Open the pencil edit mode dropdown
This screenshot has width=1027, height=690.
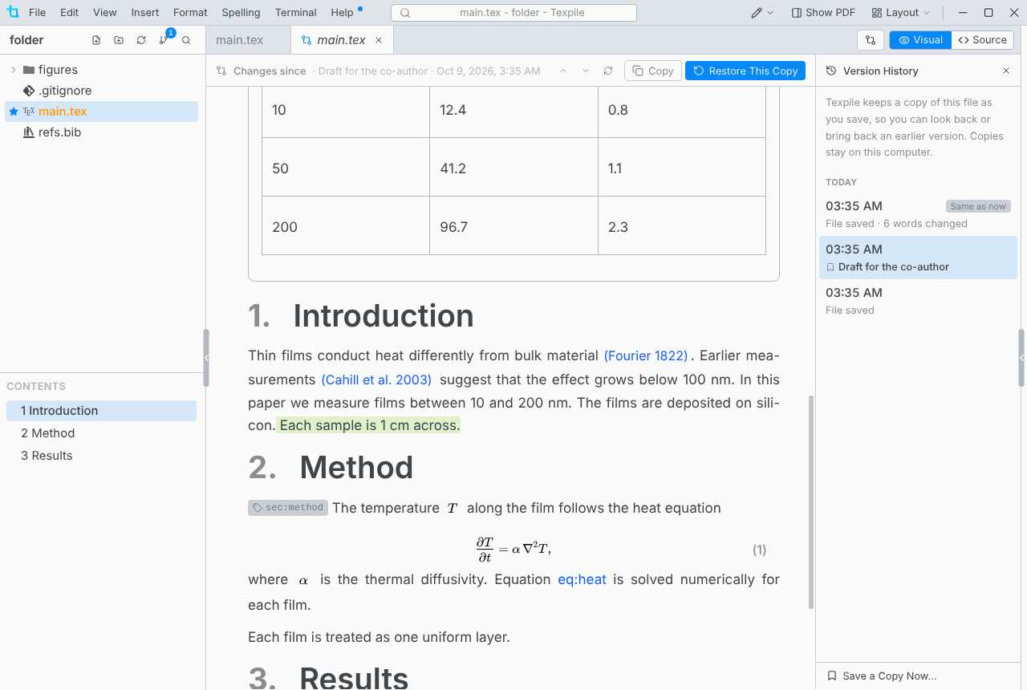click(x=762, y=13)
